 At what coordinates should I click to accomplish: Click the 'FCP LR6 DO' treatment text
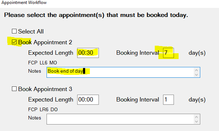pos(43,109)
